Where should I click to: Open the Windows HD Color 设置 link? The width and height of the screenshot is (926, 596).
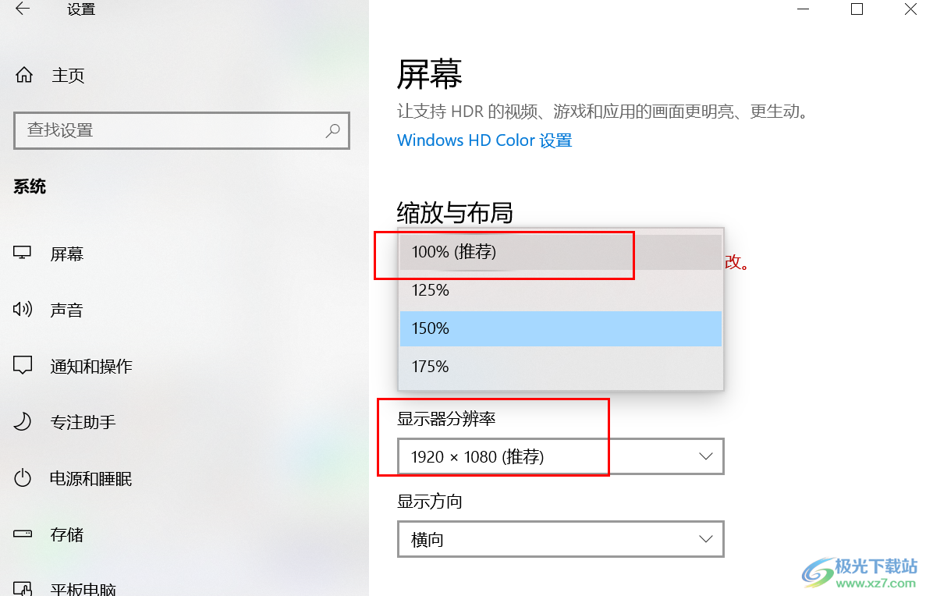pyautogui.click(x=484, y=140)
